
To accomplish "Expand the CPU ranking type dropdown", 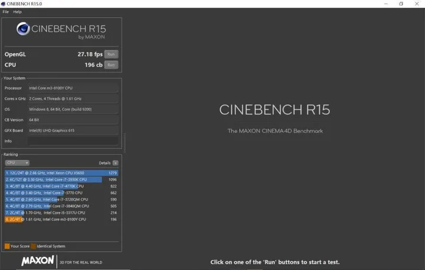I will (17, 163).
